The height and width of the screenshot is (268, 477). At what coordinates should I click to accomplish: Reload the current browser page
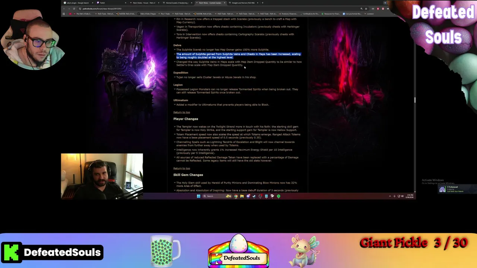tap(74, 9)
